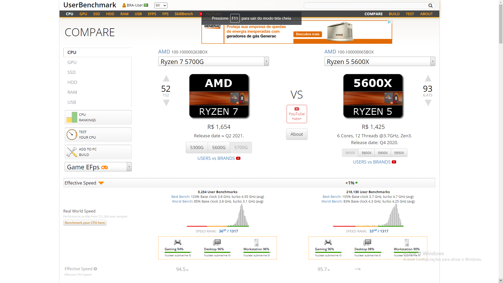Click the Ryzen 7 5700G benchmark histogram

pos(218,215)
